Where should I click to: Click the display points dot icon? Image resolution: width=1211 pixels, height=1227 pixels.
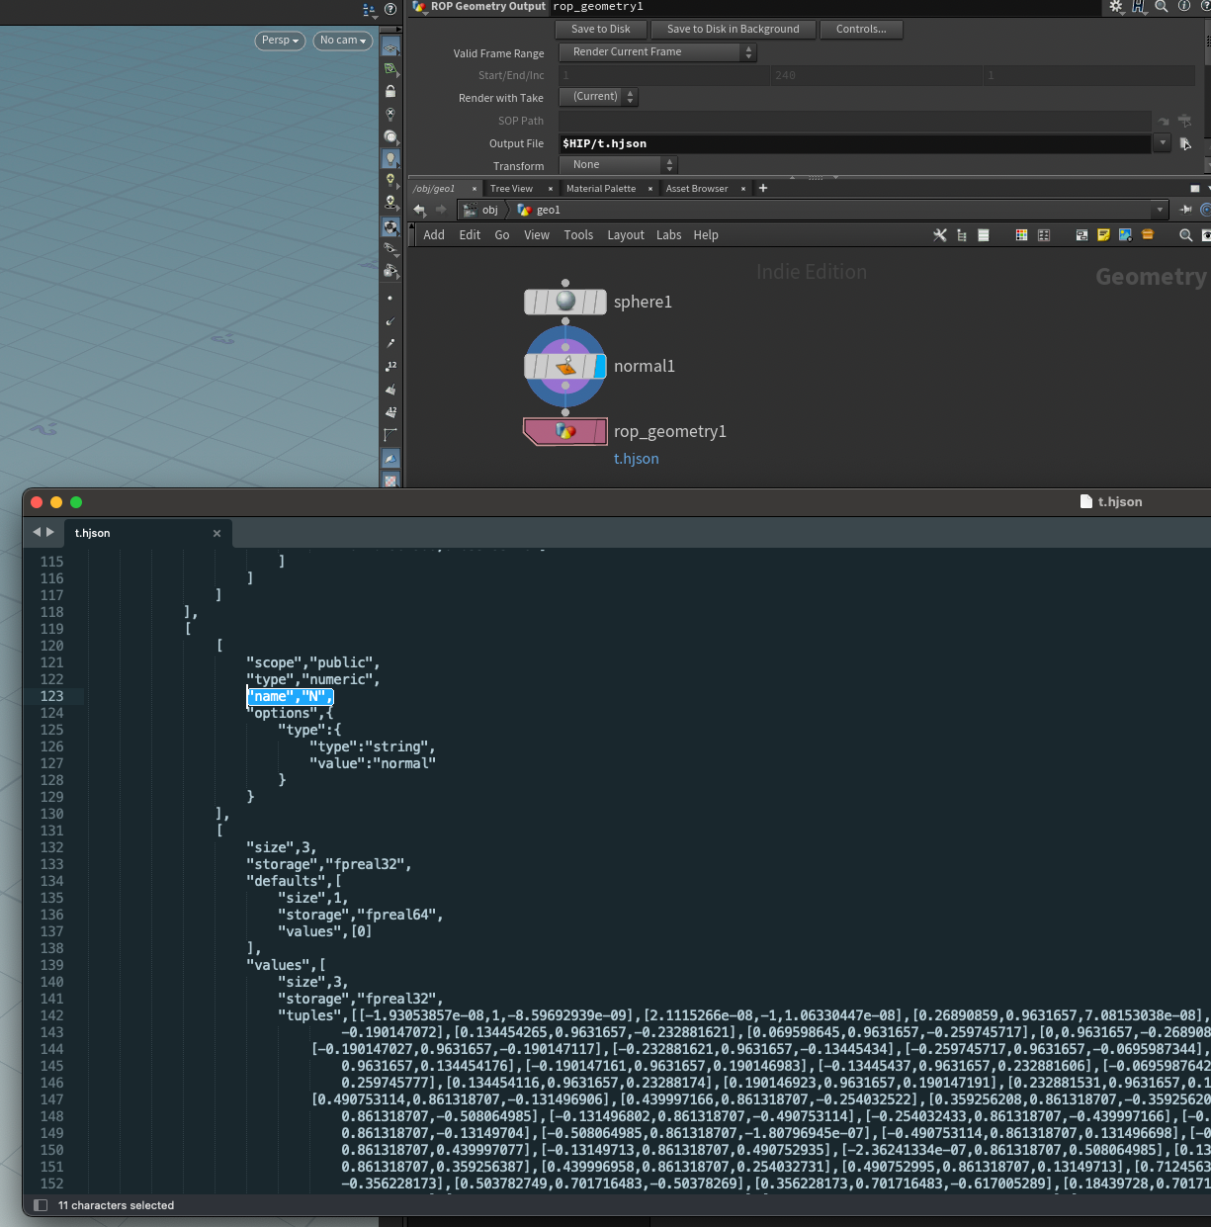(390, 298)
